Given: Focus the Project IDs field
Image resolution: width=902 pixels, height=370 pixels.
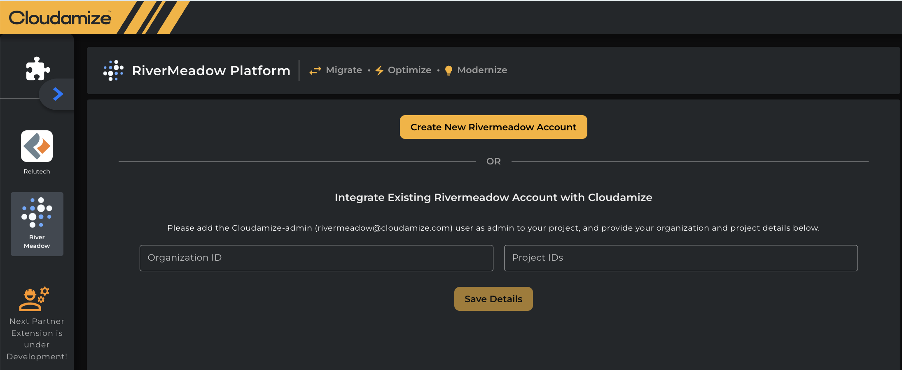Looking at the screenshot, I should (x=680, y=258).
